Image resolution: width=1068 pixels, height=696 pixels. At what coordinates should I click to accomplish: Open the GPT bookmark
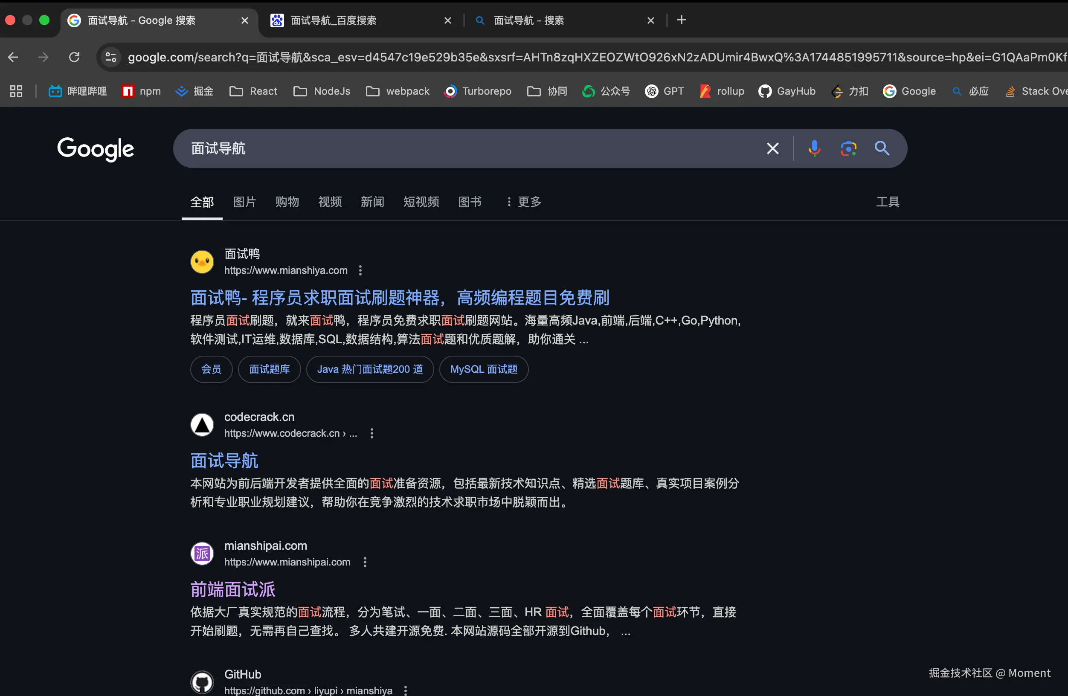[664, 91]
